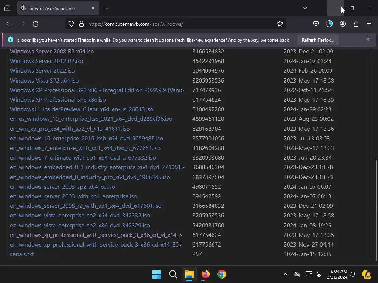Open the Firefox application menu
This screenshot has height=283, width=378.
coord(369,24)
